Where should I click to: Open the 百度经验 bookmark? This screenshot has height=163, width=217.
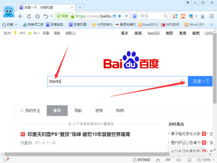coord(55,25)
